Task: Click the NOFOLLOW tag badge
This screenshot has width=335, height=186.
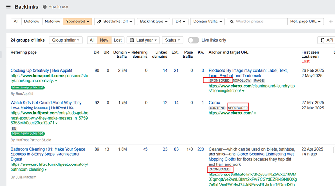Action: pyautogui.click(x=242, y=81)
